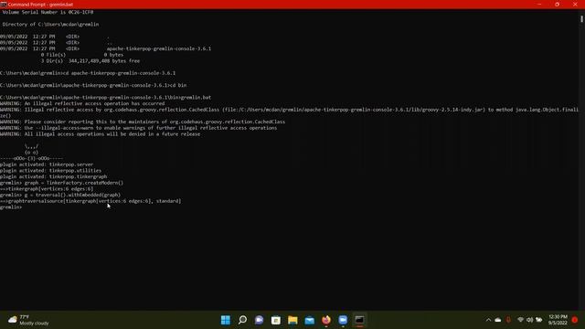Open the Wi-Fi network tray icon

tap(520, 320)
